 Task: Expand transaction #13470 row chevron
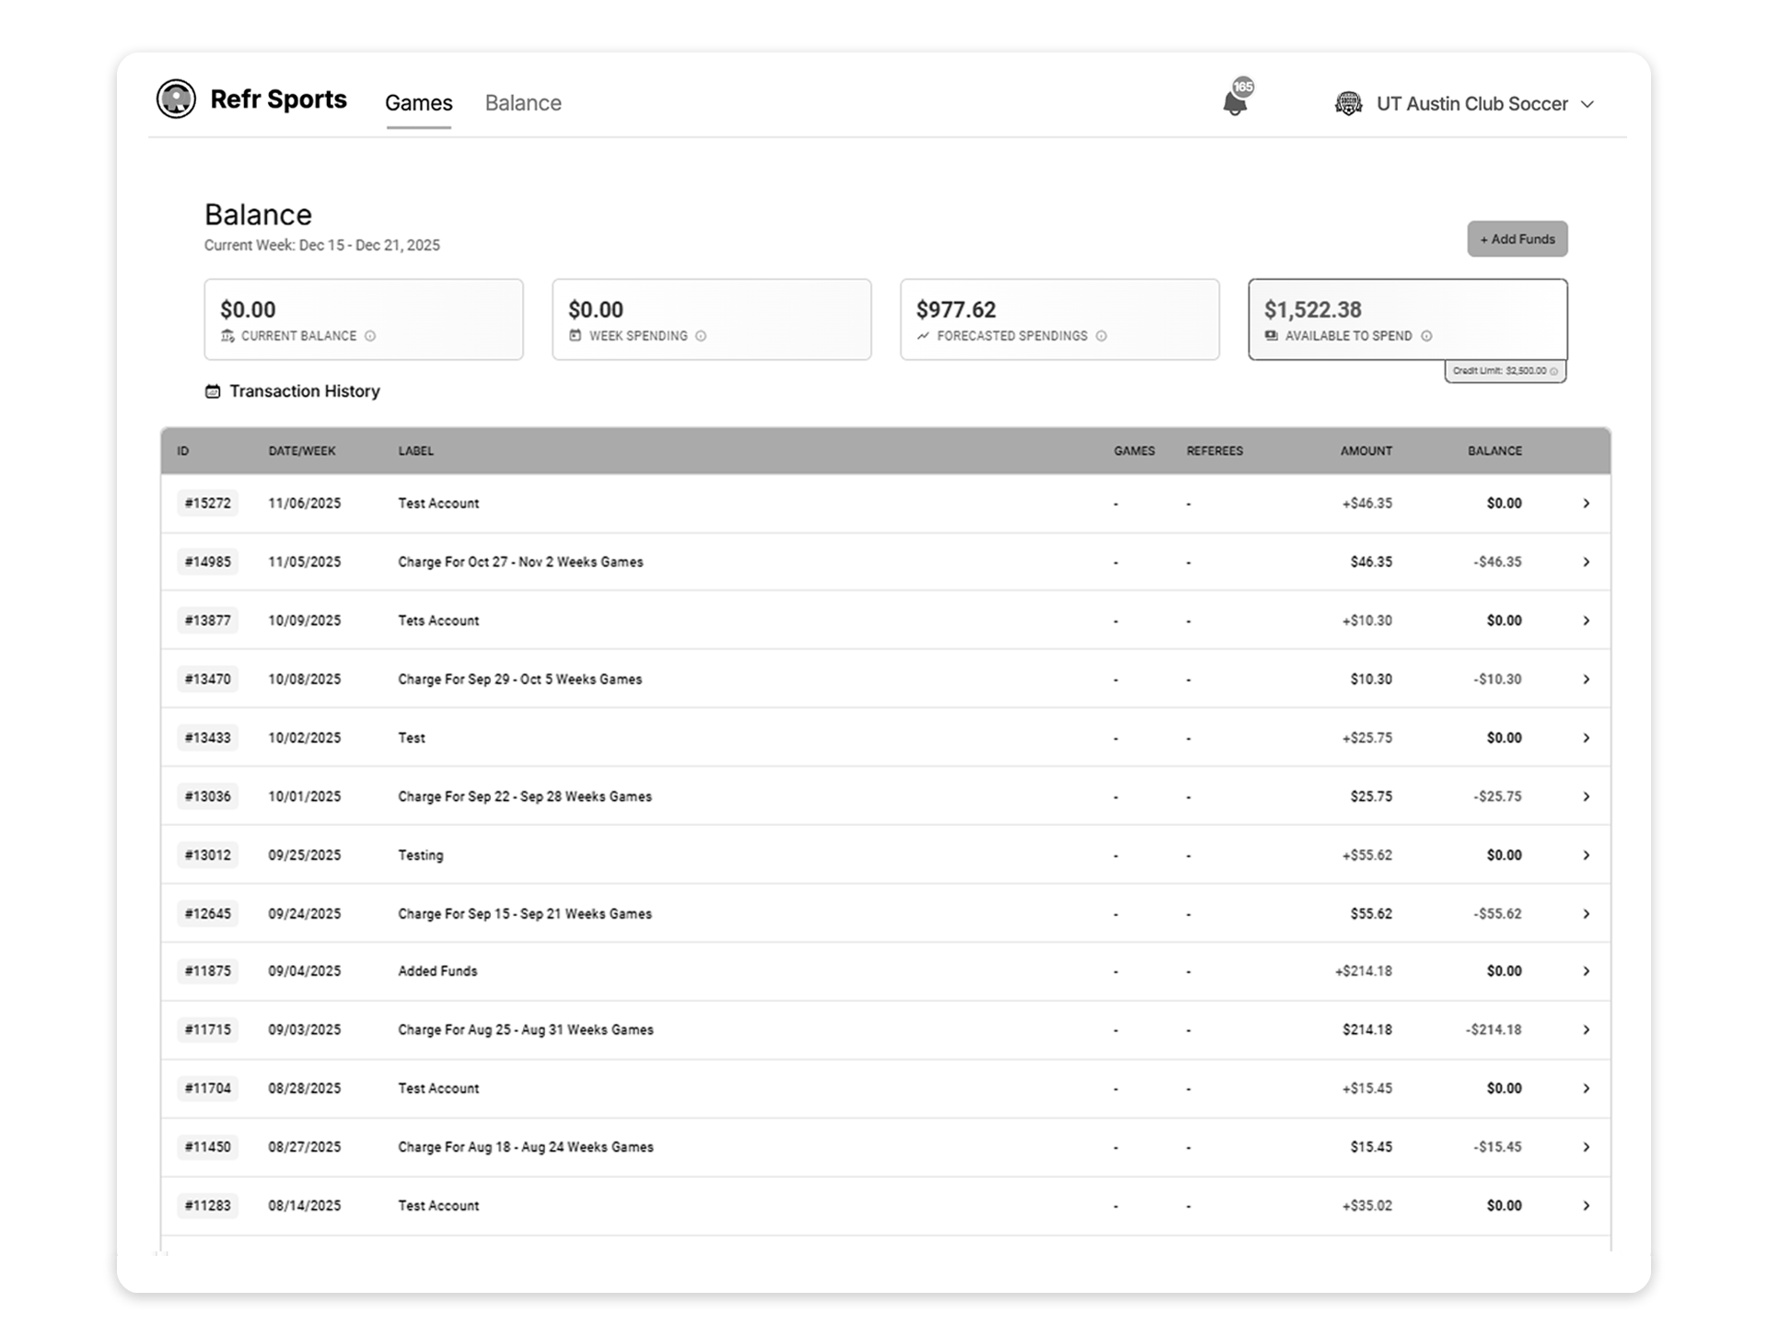coord(1586,680)
